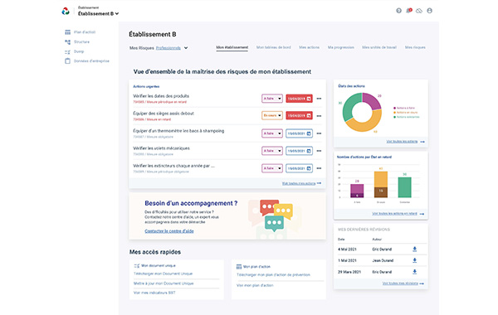Viewport: 498px width, 315px height.
Task: Open more options for Vérifier les volets mécaniques
Action: pyautogui.click(x=319, y=151)
